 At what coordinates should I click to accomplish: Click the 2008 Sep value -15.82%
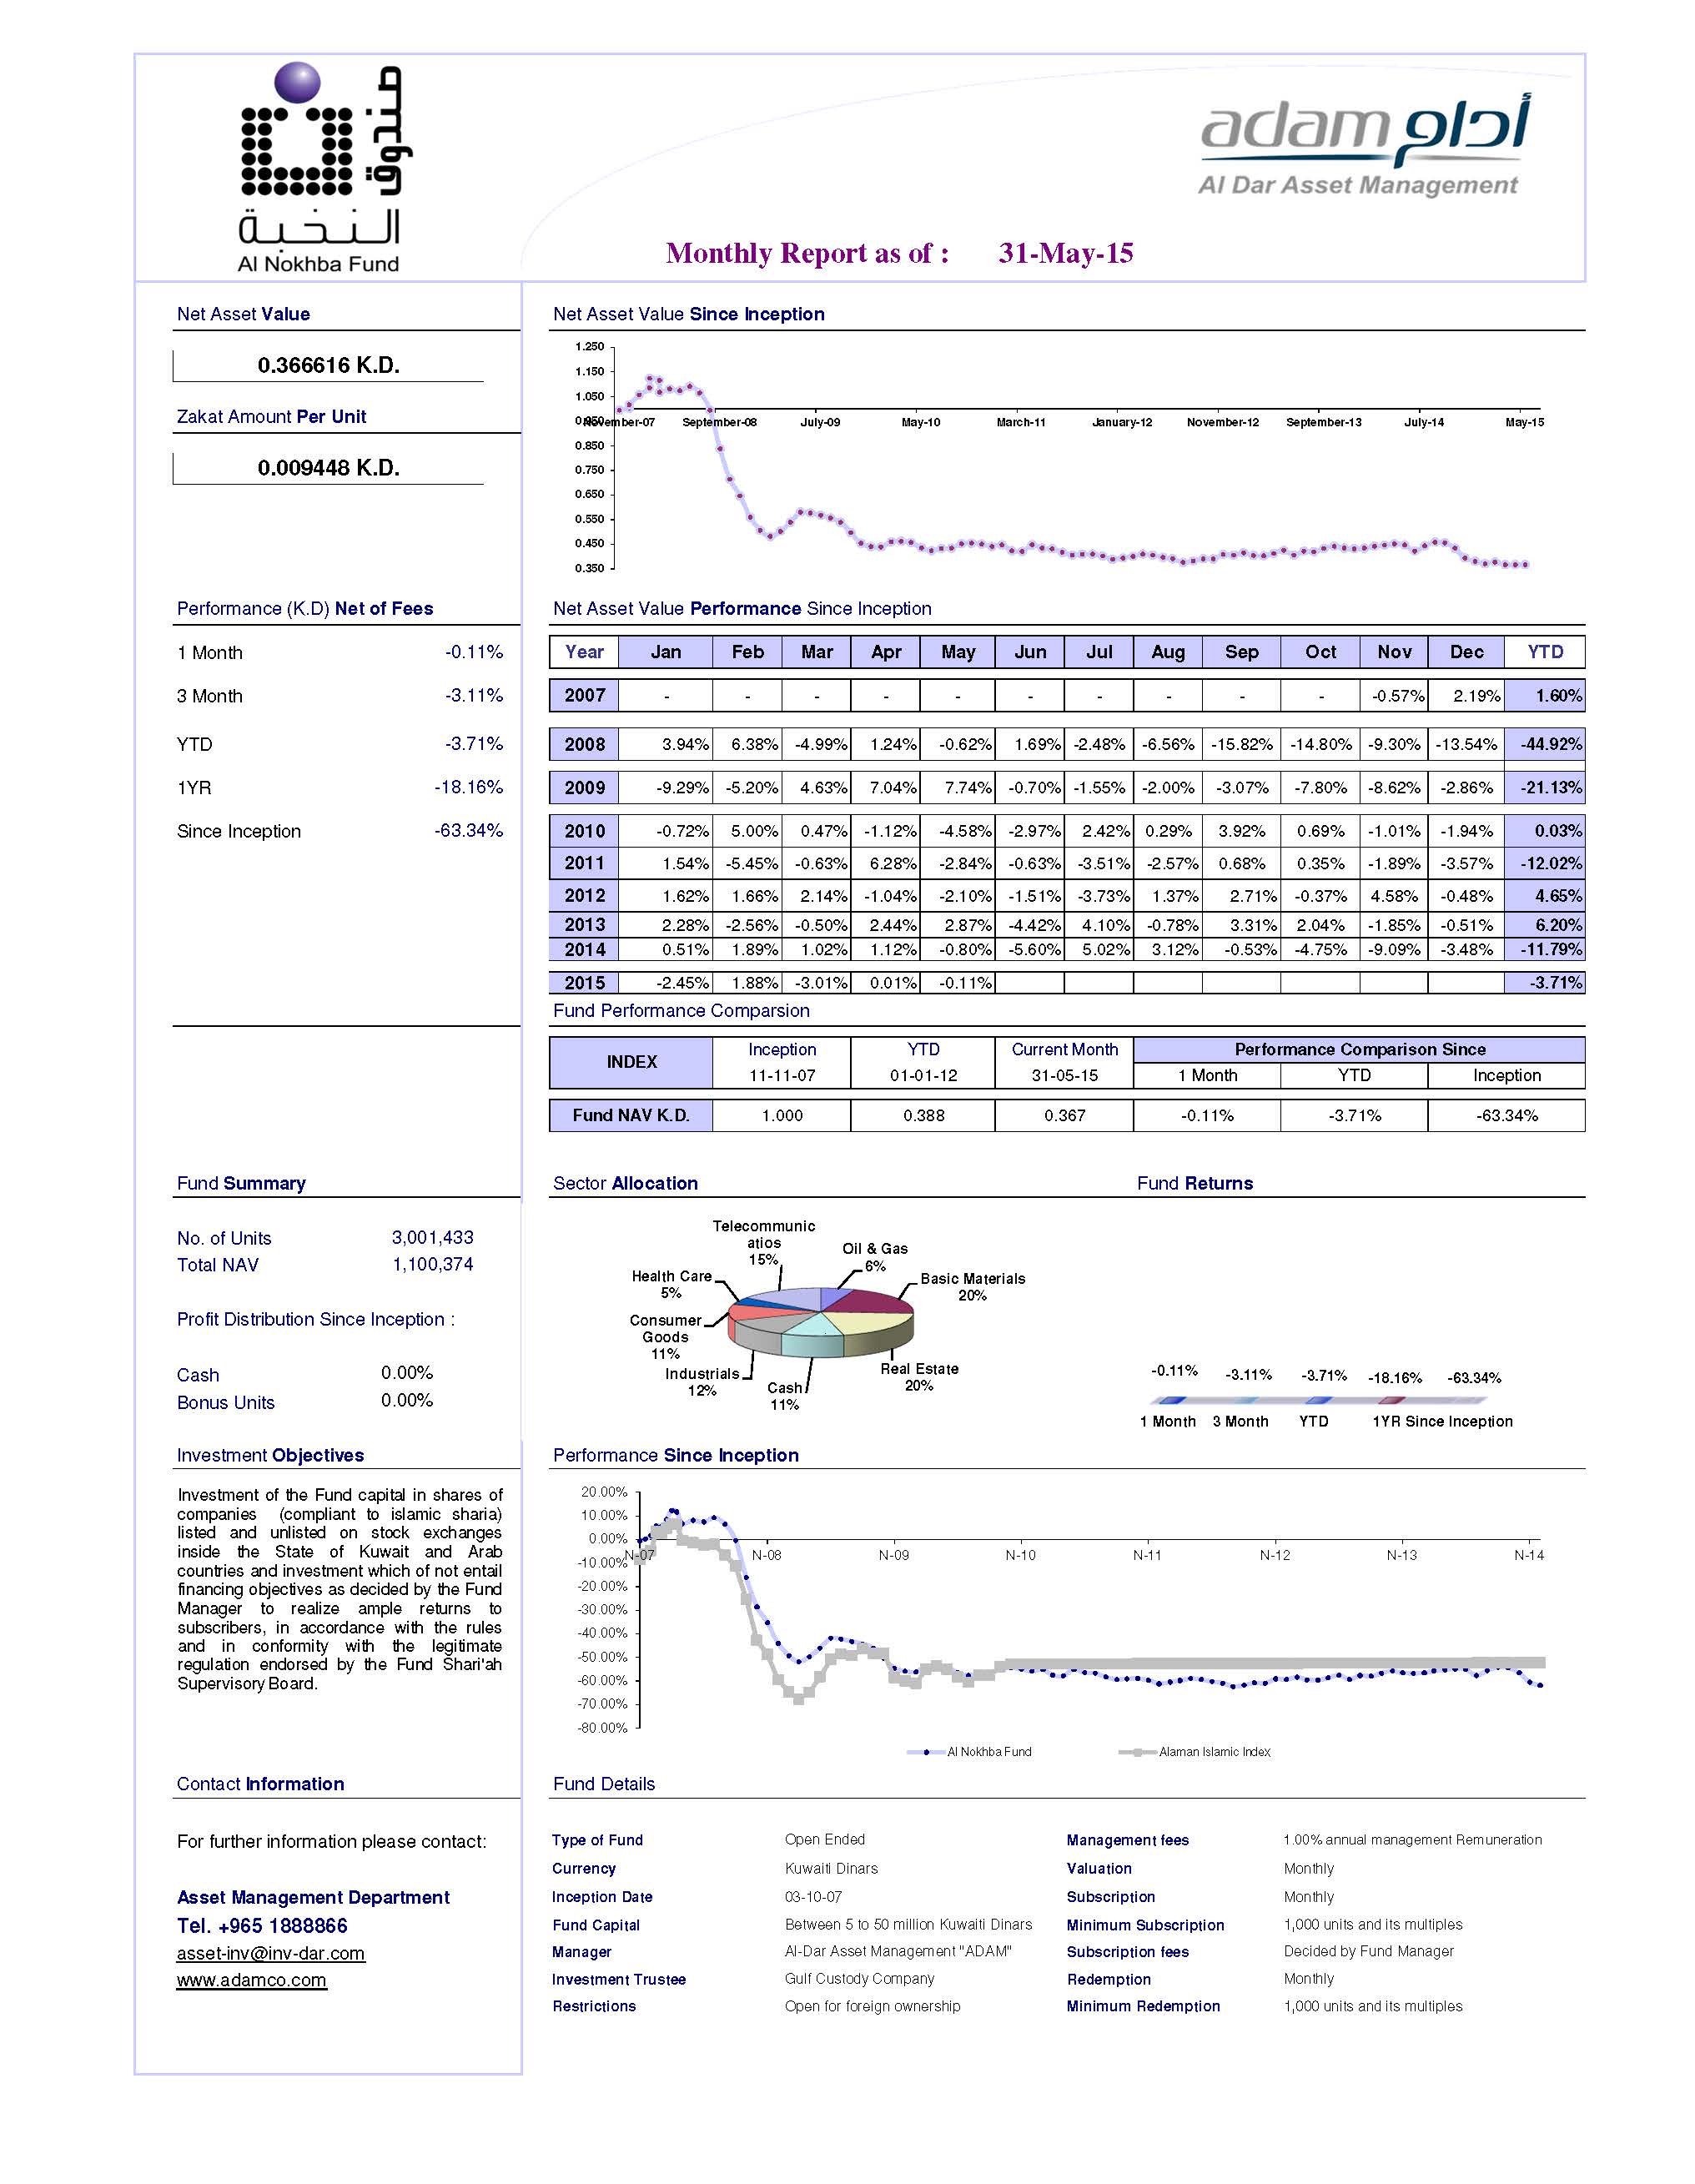[1241, 744]
